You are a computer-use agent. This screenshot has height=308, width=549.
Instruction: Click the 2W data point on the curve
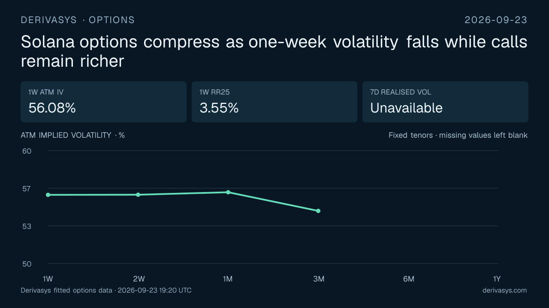[138, 195]
